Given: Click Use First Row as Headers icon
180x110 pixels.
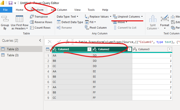Looking at the screenshot, I should coord(19,19).
